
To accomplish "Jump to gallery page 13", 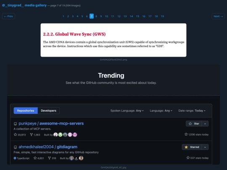I will (125, 16).
